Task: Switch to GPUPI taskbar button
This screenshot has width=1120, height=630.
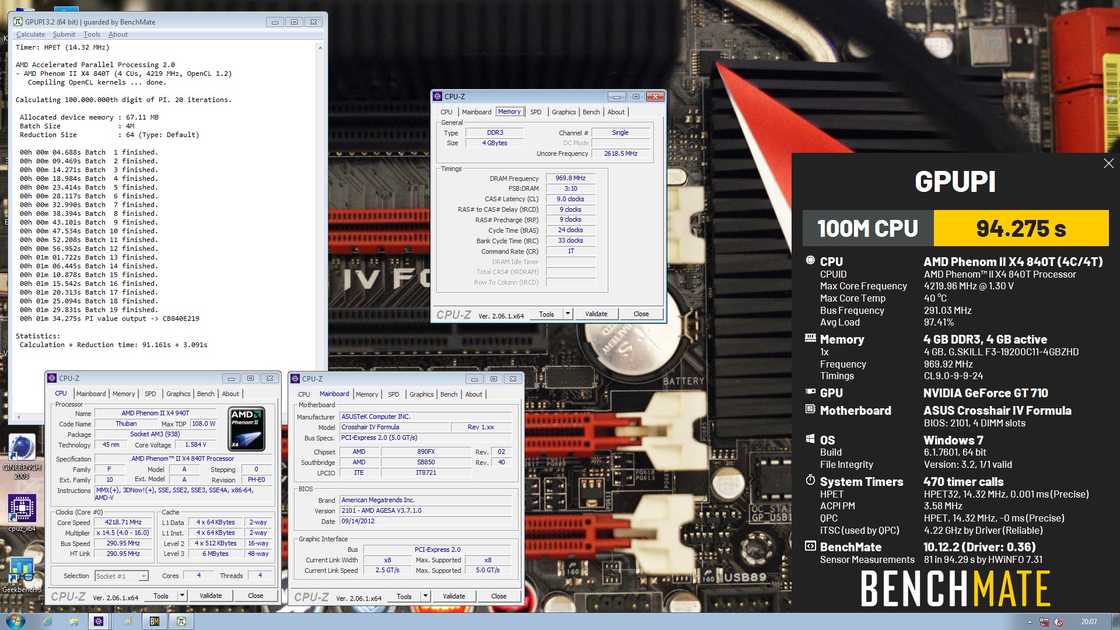Action: coord(181,621)
